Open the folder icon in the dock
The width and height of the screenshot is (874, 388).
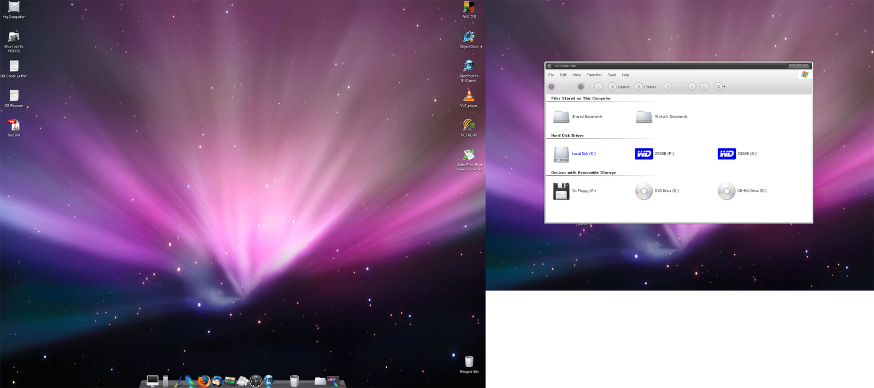[x=320, y=381]
